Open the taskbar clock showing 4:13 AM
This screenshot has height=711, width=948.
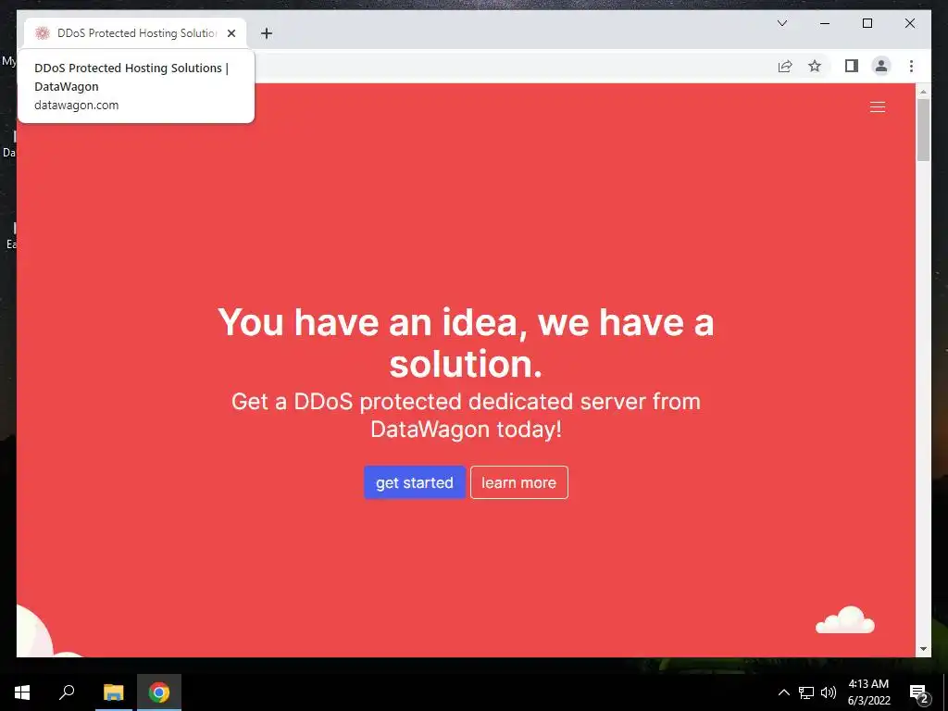tap(868, 692)
